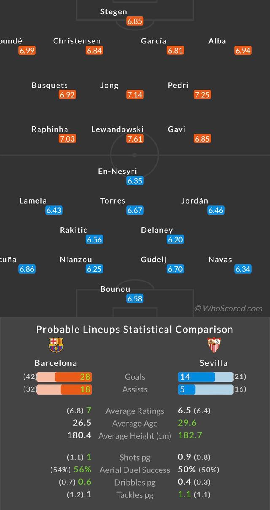Screen dimensions: 270x510
Task: Open the Sevilla team name link
Action: point(213,363)
